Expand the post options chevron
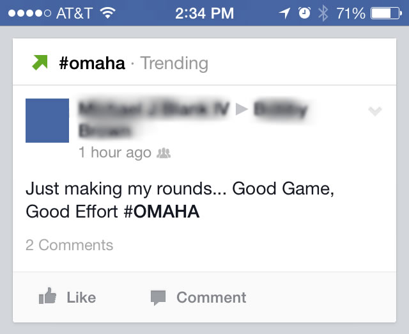Viewport: 409px width, 334px height. click(x=375, y=111)
